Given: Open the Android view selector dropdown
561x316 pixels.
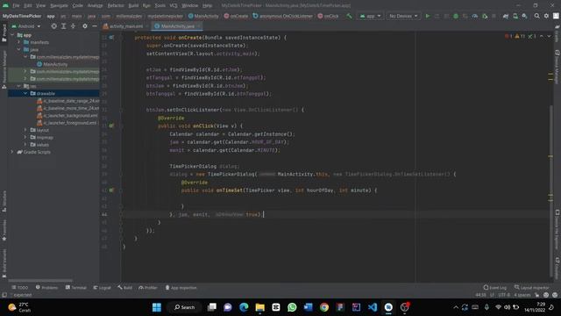Looking at the screenshot, I should [x=26, y=26].
